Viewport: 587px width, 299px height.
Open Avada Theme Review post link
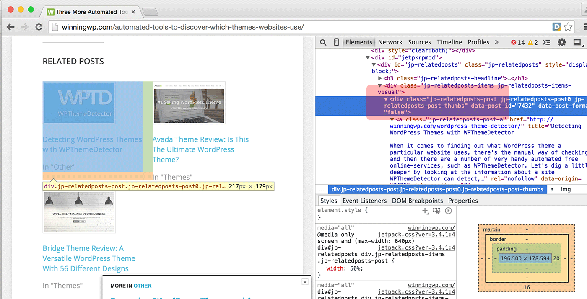click(x=200, y=149)
